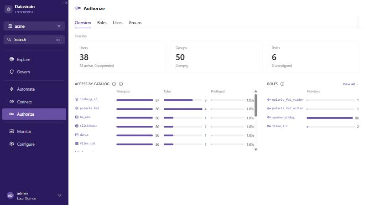Open the clickhouse catalog link
The width and height of the screenshot is (365, 205).
[x=89, y=126]
